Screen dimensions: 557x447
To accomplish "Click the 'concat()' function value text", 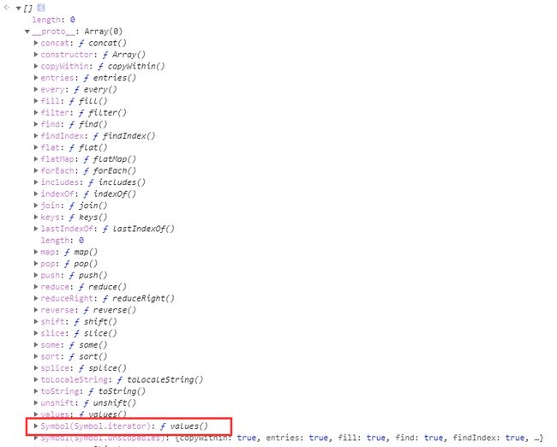I will 107,44.
